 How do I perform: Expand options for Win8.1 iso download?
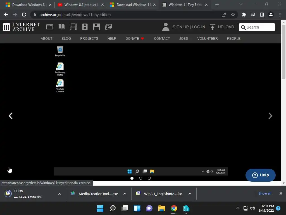pyautogui.click(x=190, y=194)
